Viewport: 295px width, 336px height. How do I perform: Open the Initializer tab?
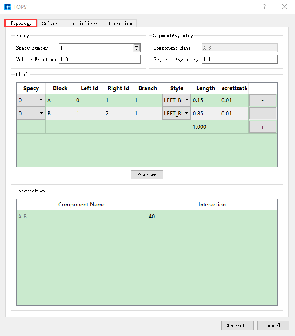83,23
